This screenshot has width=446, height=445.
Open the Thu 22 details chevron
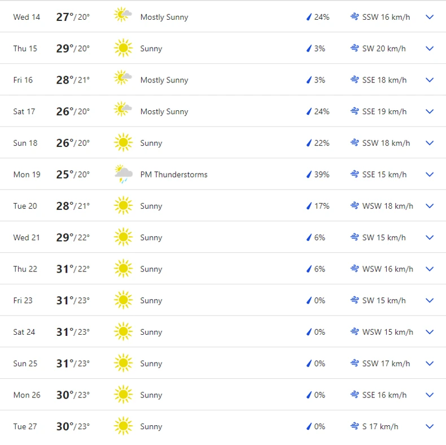[x=430, y=269]
